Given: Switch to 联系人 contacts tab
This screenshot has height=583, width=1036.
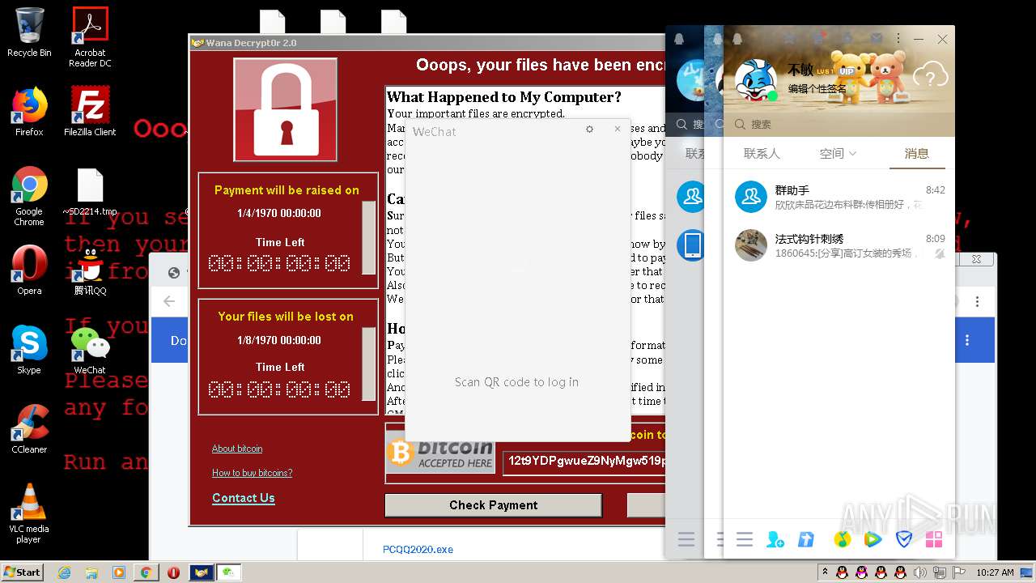Looking at the screenshot, I should [762, 153].
